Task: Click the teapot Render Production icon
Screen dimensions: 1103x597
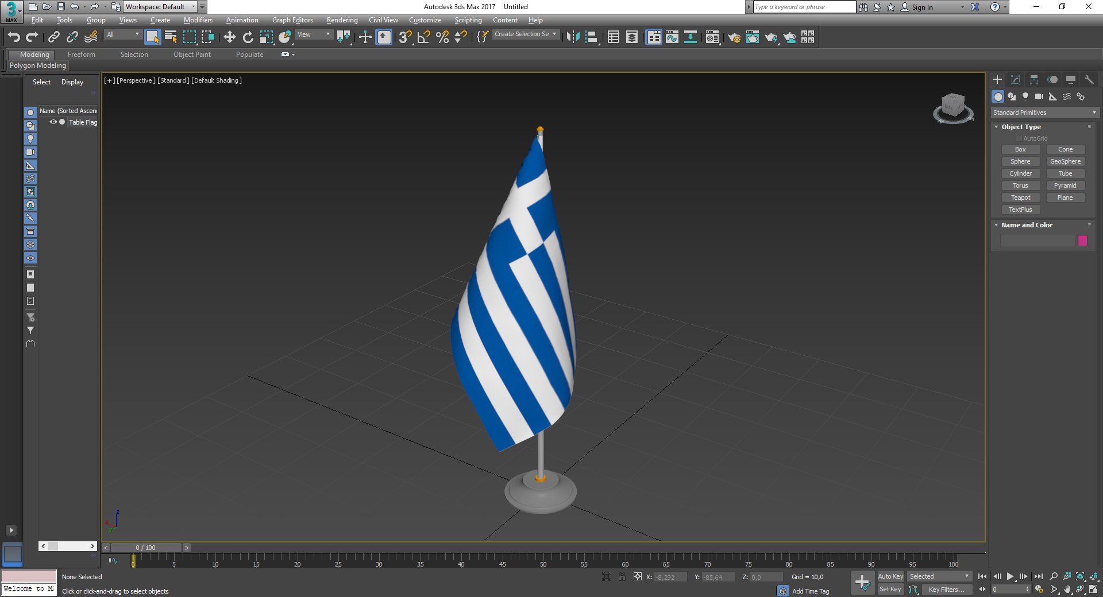Action: [770, 37]
